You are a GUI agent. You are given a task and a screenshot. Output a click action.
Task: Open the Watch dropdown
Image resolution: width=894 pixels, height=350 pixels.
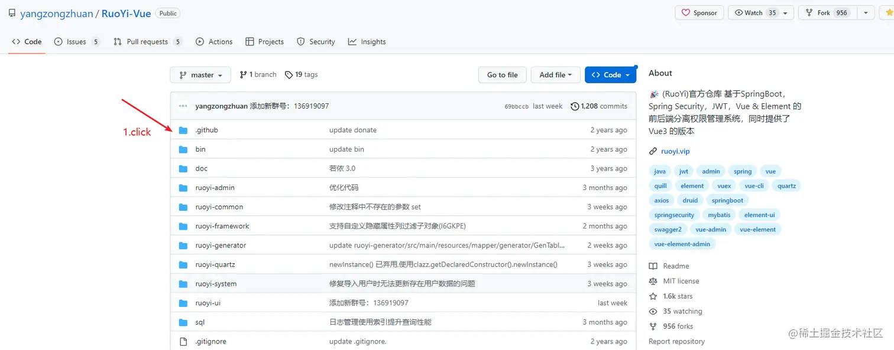pos(760,13)
